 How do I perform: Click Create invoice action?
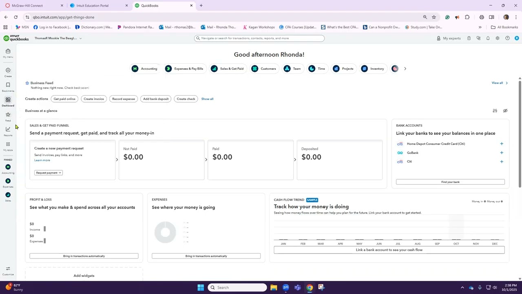[94, 99]
